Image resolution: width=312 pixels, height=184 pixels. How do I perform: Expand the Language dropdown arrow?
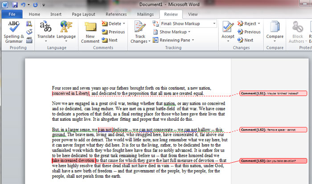click(66, 41)
